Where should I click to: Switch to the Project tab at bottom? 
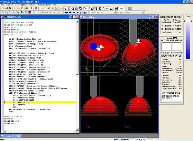[8, 136]
